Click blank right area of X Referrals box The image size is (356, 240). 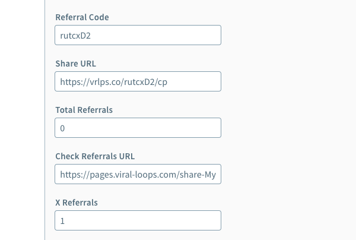(x=166, y=220)
